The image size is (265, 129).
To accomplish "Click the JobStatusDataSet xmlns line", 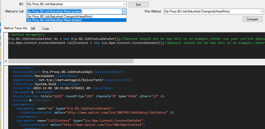I will pos(97,112).
